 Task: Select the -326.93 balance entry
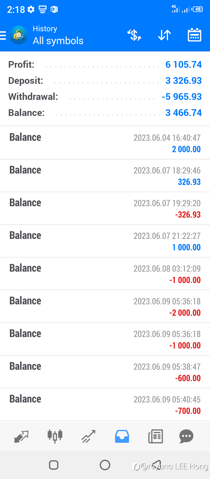(105, 208)
